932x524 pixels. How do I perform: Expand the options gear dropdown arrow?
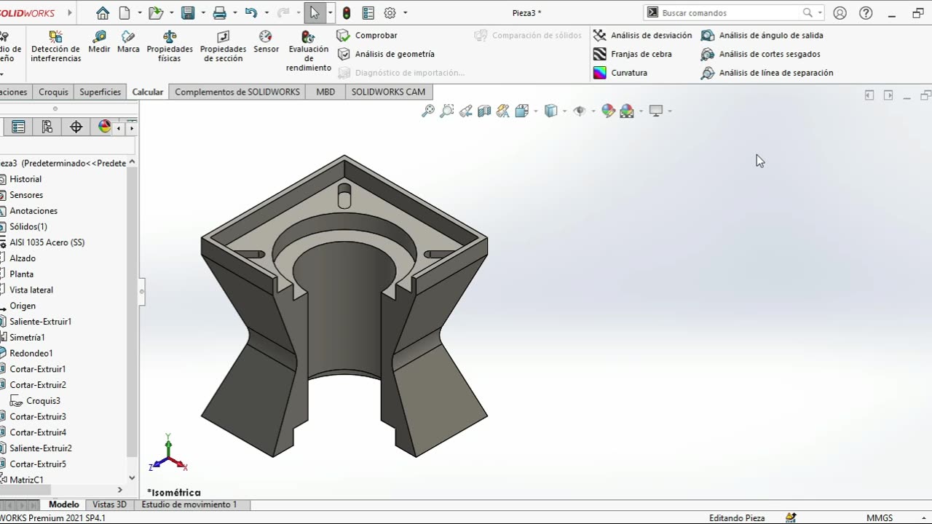(405, 13)
